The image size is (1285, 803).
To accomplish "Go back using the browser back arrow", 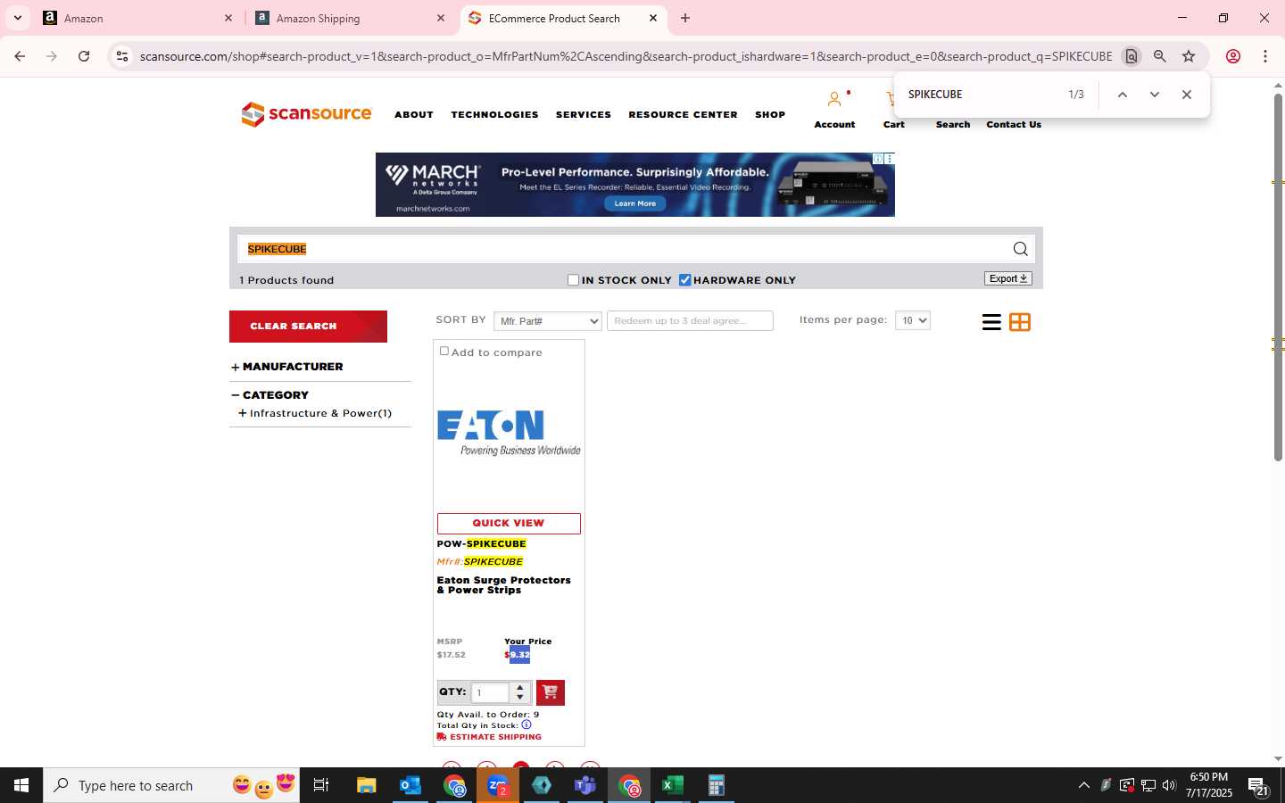I will 20,56.
